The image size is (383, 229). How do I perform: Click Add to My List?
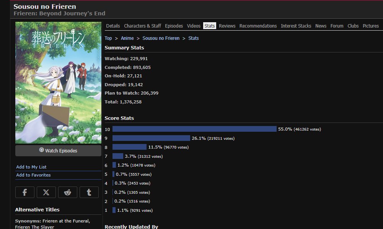click(x=31, y=167)
